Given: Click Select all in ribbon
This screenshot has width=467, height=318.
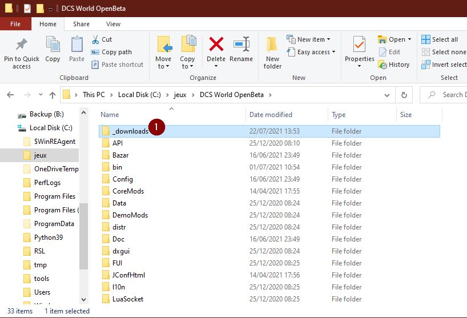Looking at the screenshot, I should tap(440, 39).
